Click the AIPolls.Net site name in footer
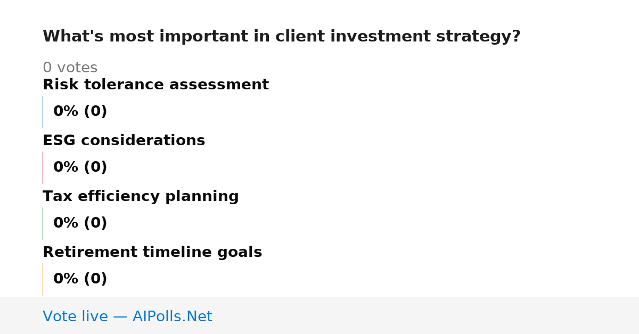Viewport: 639px width, 334px height. pos(172,316)
